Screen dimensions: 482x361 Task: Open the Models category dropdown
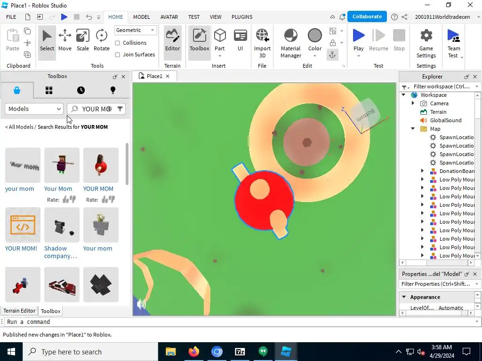[x=34, y=109]
